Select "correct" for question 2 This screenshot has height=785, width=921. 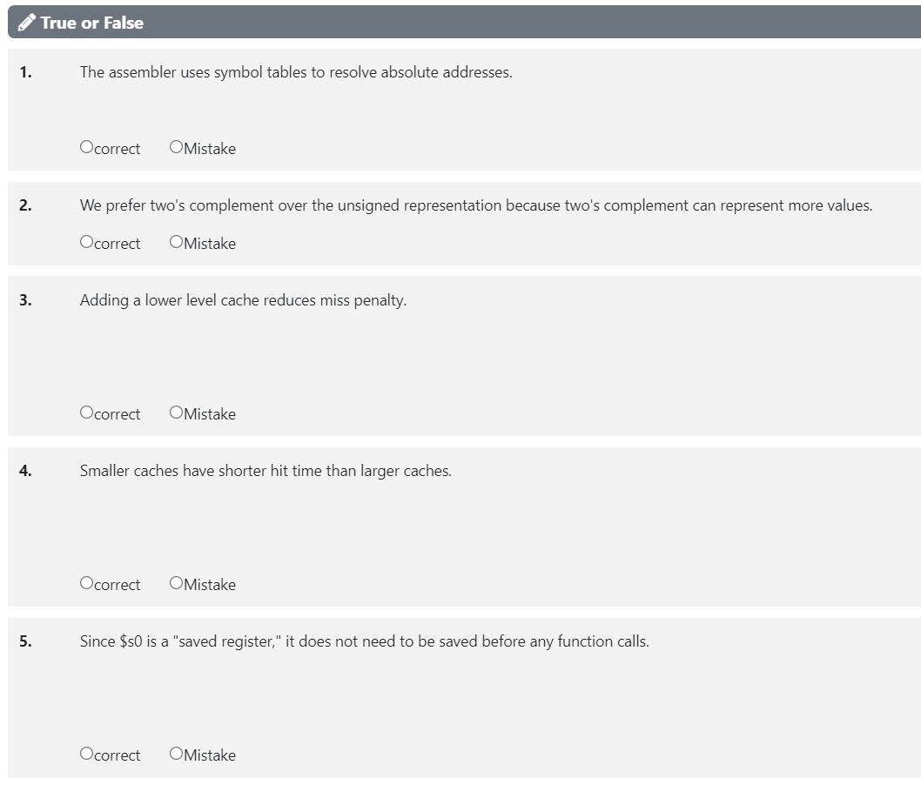[85, 242]
